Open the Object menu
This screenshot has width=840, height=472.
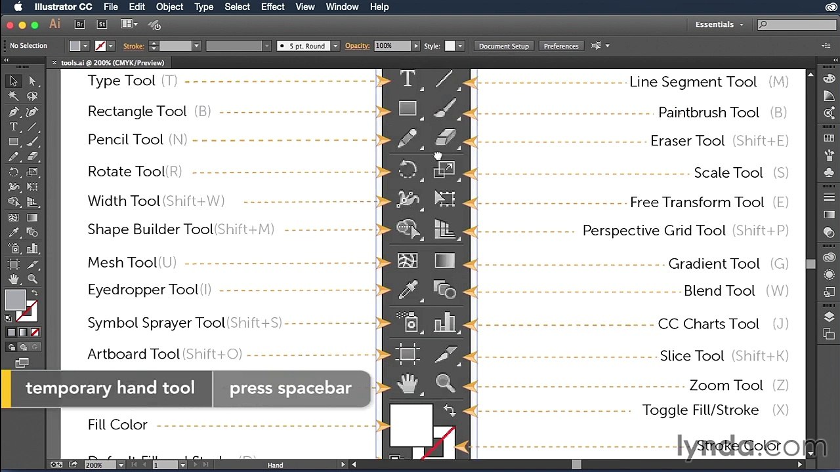tap(169, 7)
